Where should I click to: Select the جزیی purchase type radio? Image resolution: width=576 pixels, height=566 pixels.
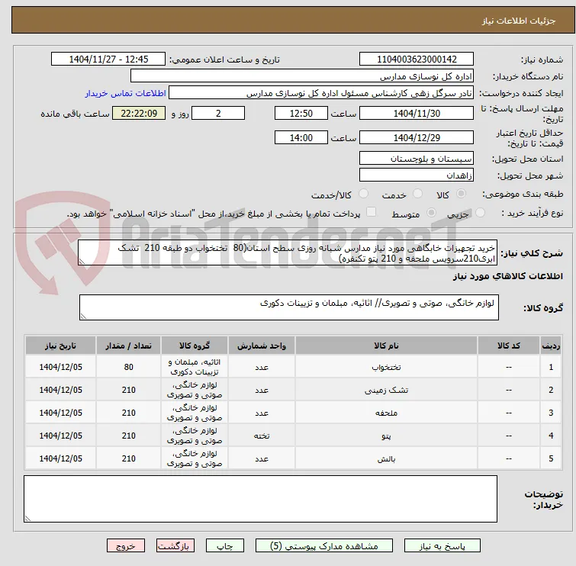click(480, 213)
